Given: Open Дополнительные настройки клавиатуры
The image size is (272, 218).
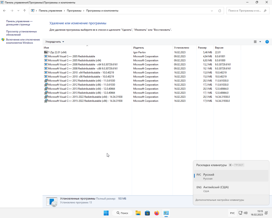Looking at the screenshot, I should coord(220,200).
